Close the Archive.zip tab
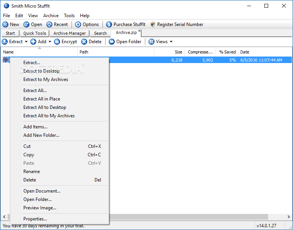Viewport: 293px width, 230px height. [139, 31]
